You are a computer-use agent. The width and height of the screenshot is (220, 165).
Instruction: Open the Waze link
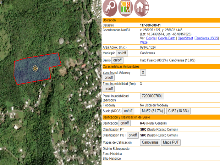coord(144,42)
